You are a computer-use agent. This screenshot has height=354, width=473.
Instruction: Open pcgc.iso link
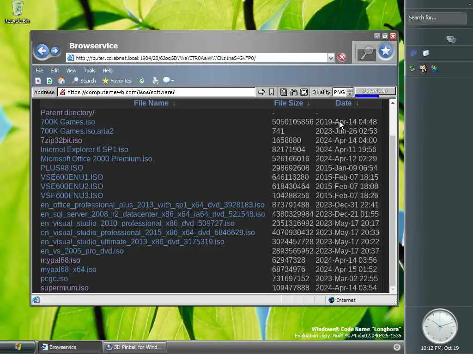(55, 279)
